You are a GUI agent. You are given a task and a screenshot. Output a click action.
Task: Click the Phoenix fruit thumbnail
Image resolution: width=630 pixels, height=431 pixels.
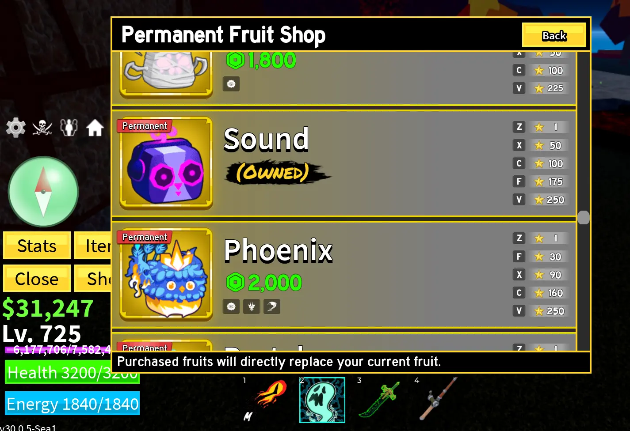(x=166, y=274)
